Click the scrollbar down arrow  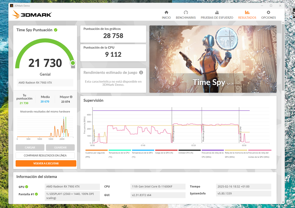(283, 202)
